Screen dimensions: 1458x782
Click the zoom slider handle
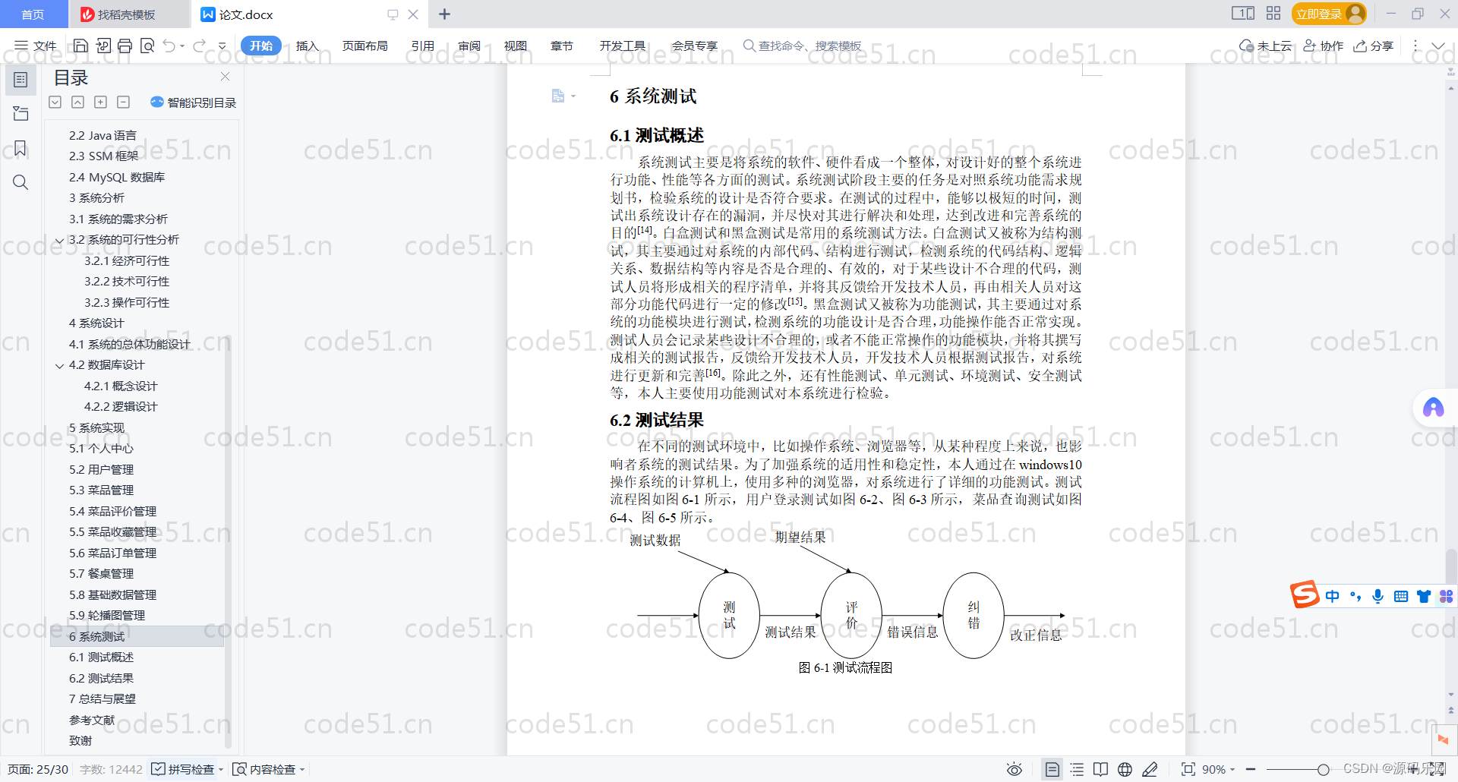[x=1323, y=770]
